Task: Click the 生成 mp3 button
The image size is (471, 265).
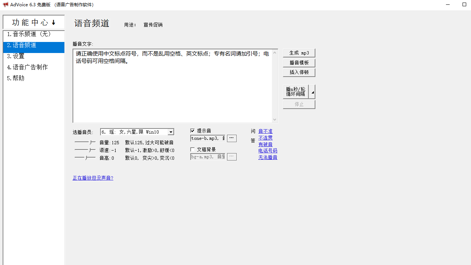Action: coord(299,53)
